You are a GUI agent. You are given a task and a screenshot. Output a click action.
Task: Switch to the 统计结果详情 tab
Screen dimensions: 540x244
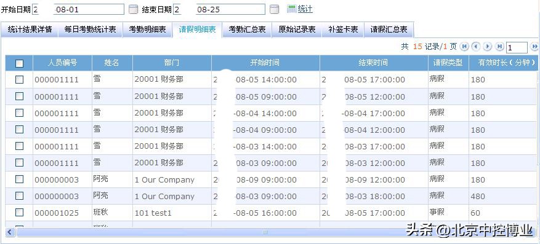pos(30,30)
